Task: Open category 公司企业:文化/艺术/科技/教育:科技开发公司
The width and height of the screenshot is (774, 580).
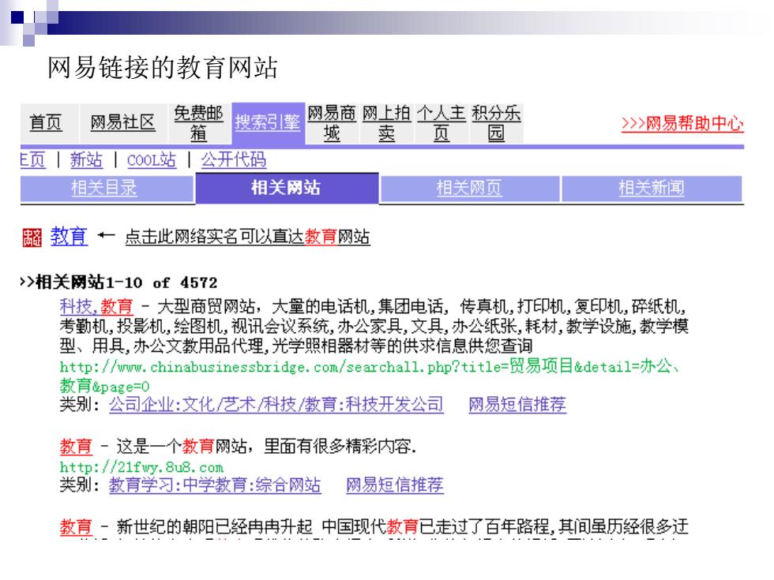Action: point(276,405)
